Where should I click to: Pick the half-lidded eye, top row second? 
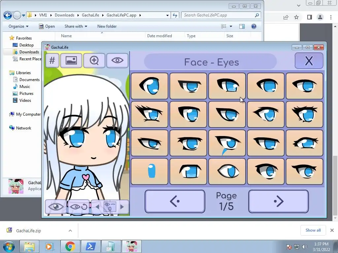coord(188,86)
